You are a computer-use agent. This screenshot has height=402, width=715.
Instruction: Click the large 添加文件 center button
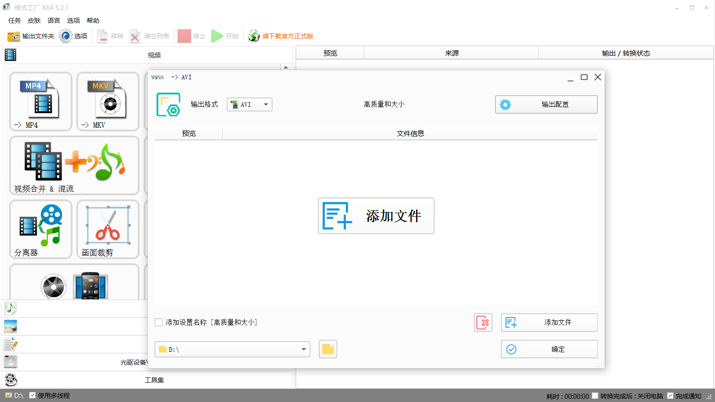(376, 216)
